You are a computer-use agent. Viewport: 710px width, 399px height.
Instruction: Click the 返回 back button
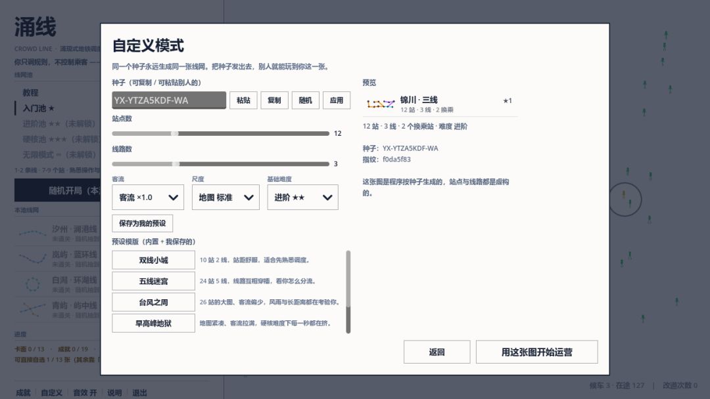coord(437,352)
